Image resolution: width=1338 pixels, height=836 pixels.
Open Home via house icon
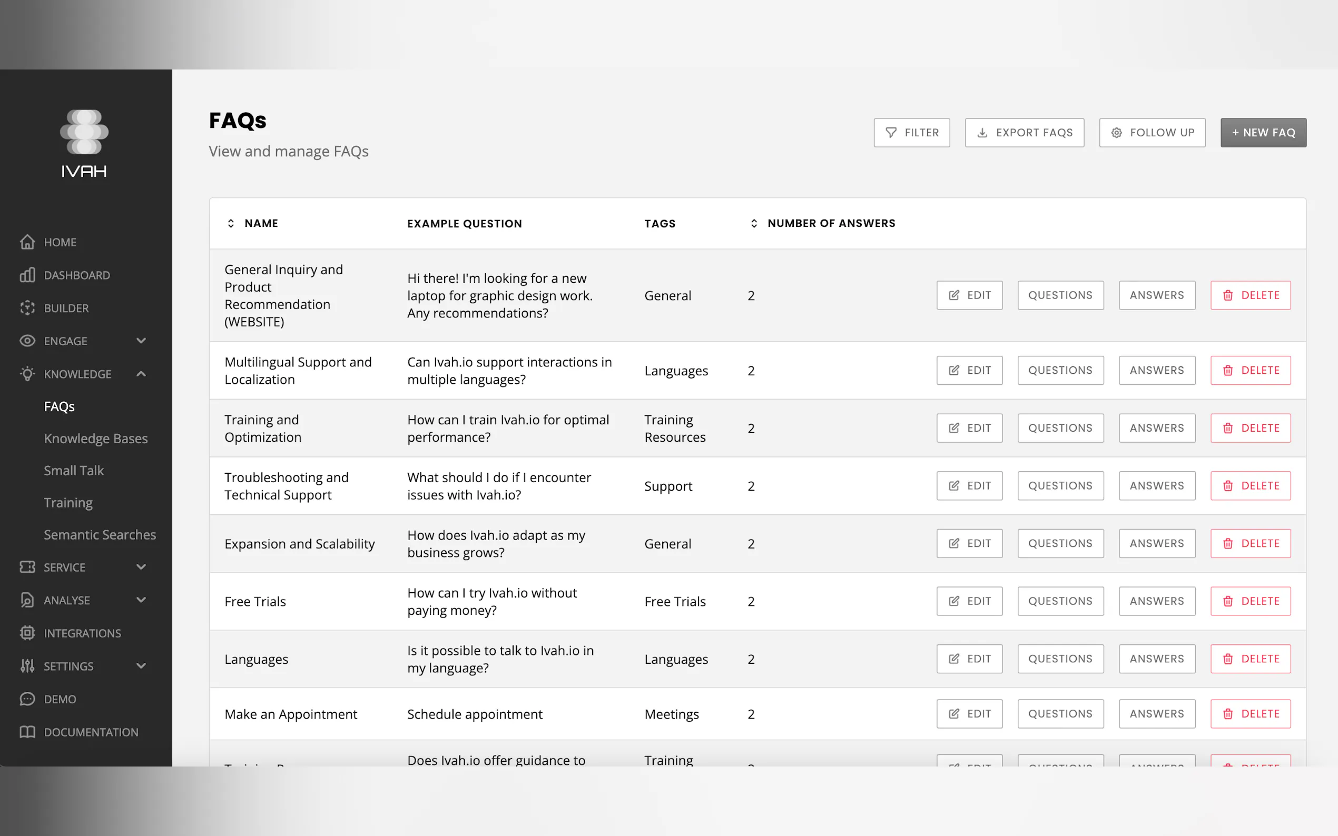pyautogui.click(x=27, y=242)
